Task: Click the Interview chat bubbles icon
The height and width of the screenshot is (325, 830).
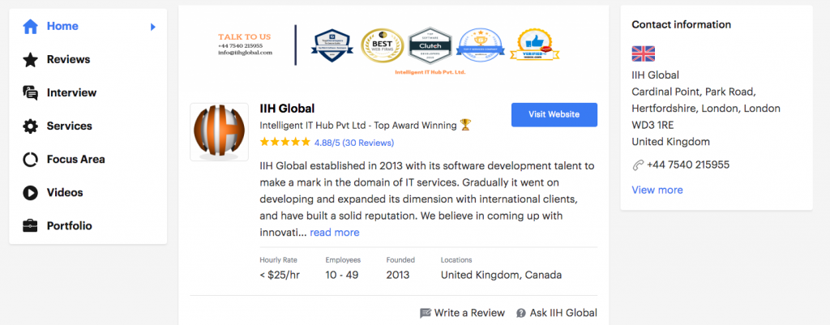Action: click(x=30, y=93)
